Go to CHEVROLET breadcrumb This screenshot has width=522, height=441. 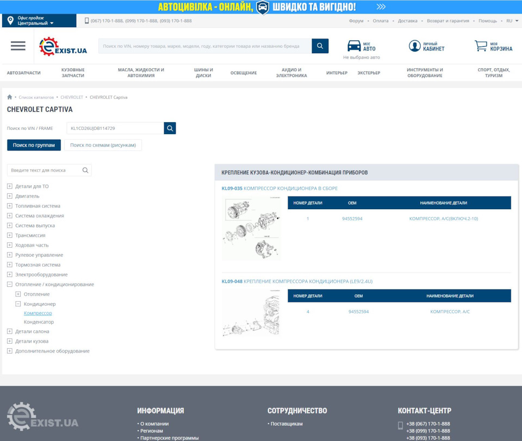pos(72,97)
